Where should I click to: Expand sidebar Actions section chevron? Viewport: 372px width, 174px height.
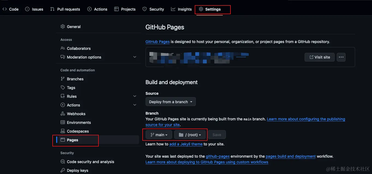tap(135, 105)
